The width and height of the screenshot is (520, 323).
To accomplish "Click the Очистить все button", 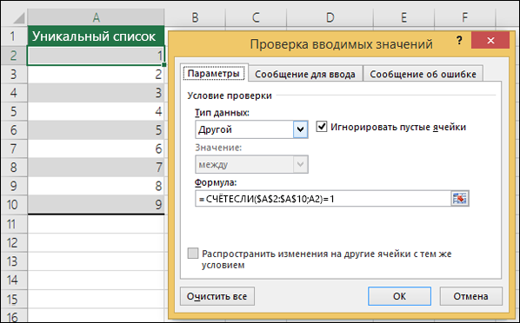I will [x=217, y=296].
